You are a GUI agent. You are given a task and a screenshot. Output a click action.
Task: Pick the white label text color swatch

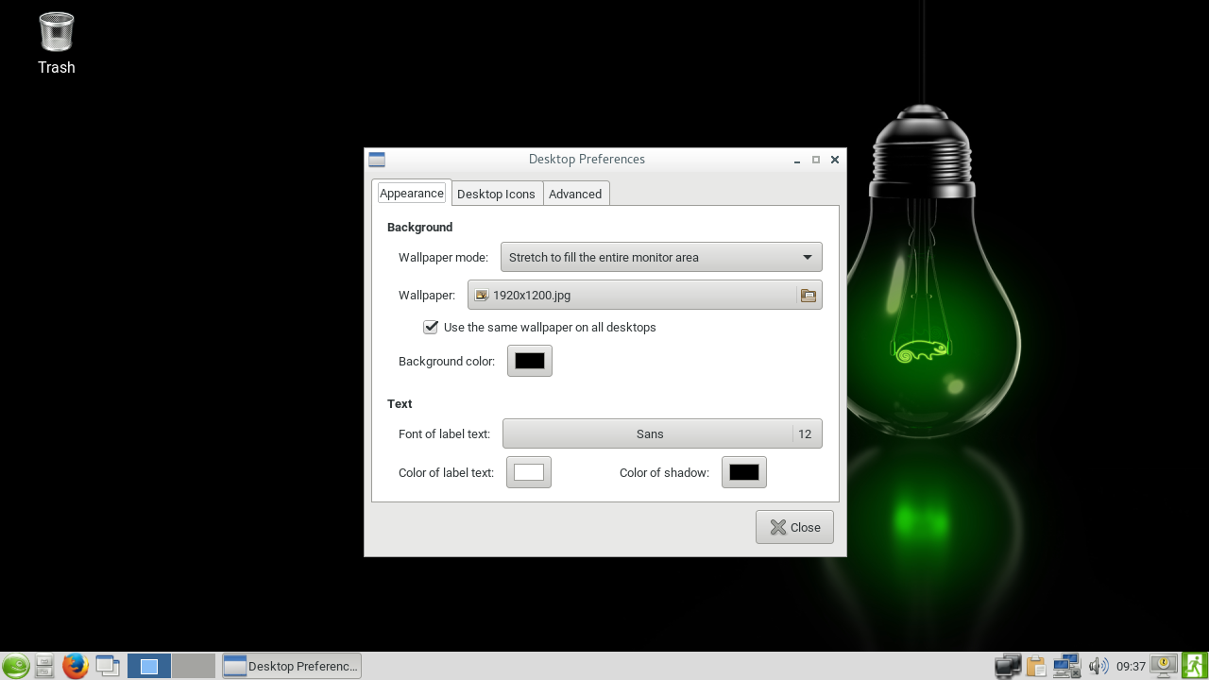point(529,472)
